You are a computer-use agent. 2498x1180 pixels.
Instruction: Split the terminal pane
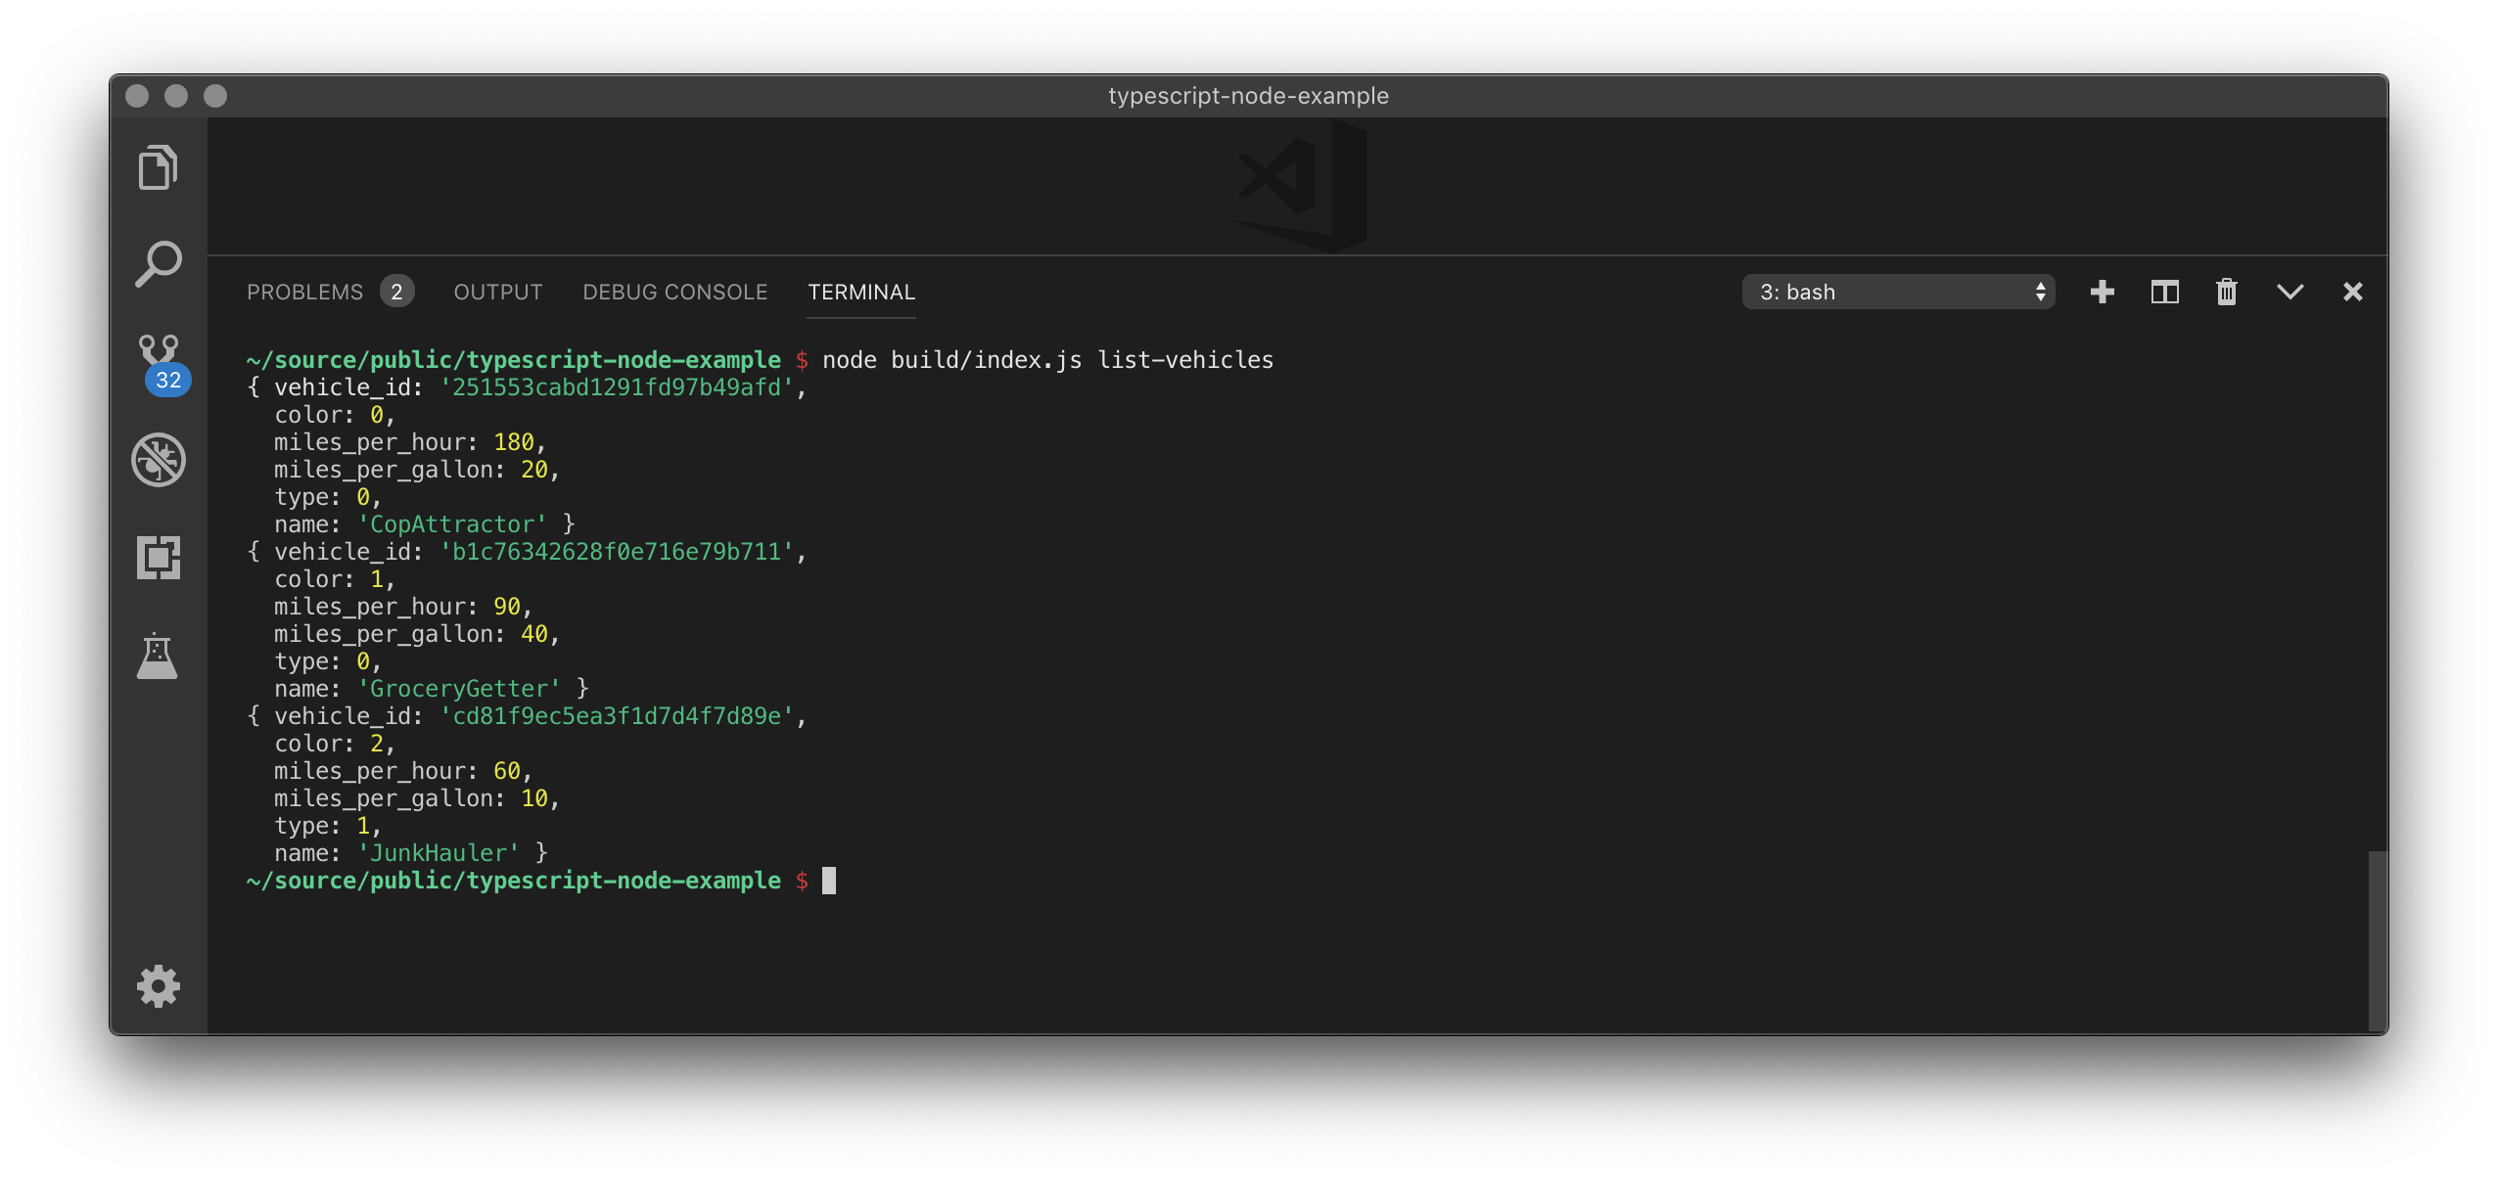(2164, 292)
